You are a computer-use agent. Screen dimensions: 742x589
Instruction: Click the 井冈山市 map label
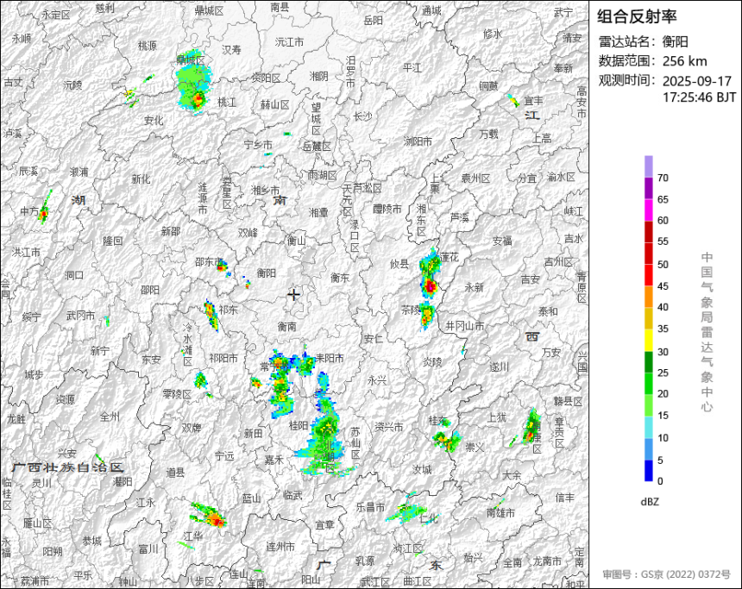[x=465, y=325]
